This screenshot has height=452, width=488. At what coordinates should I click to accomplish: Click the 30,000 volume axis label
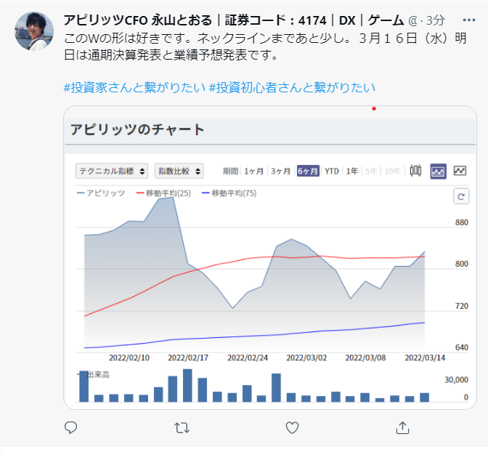tap(456, 380)
